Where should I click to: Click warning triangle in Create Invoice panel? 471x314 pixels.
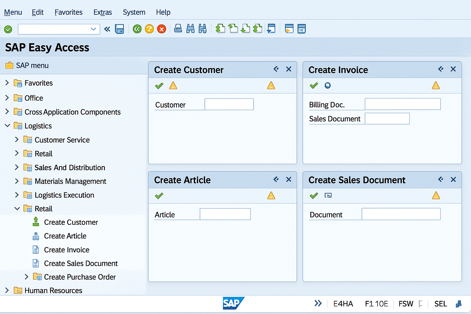[x=436, y=85]
